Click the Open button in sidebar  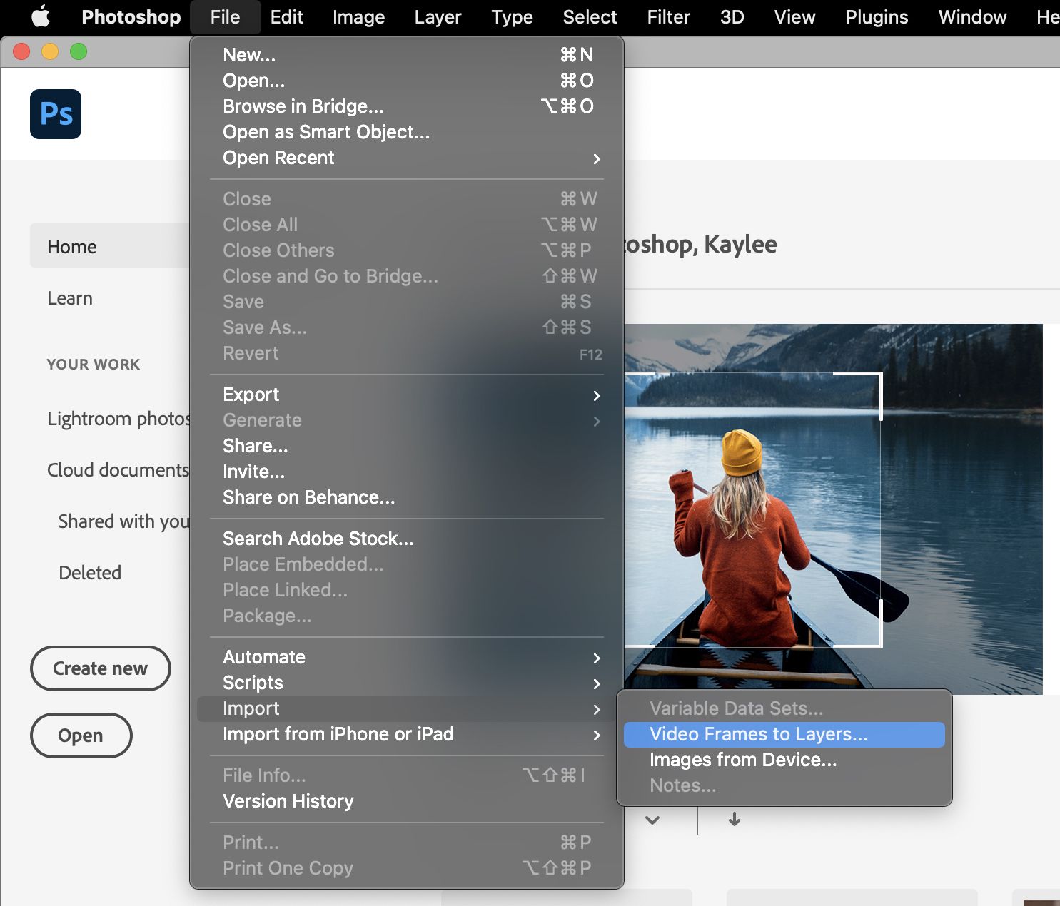(81, 736)
